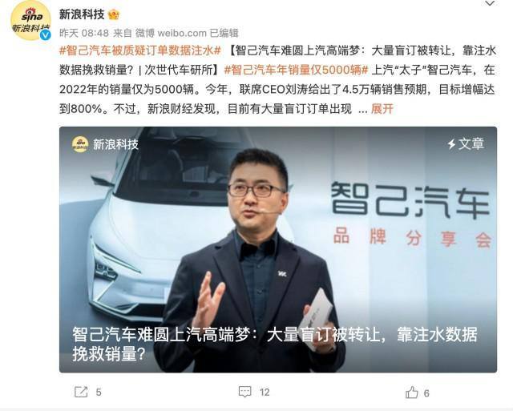The image size is (513, 411).
Task: Click the 已编辑 edited label
Action: tap(224, 33)
